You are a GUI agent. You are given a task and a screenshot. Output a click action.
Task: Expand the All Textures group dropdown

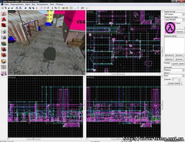pyautogui.click(x=183, y=14)
